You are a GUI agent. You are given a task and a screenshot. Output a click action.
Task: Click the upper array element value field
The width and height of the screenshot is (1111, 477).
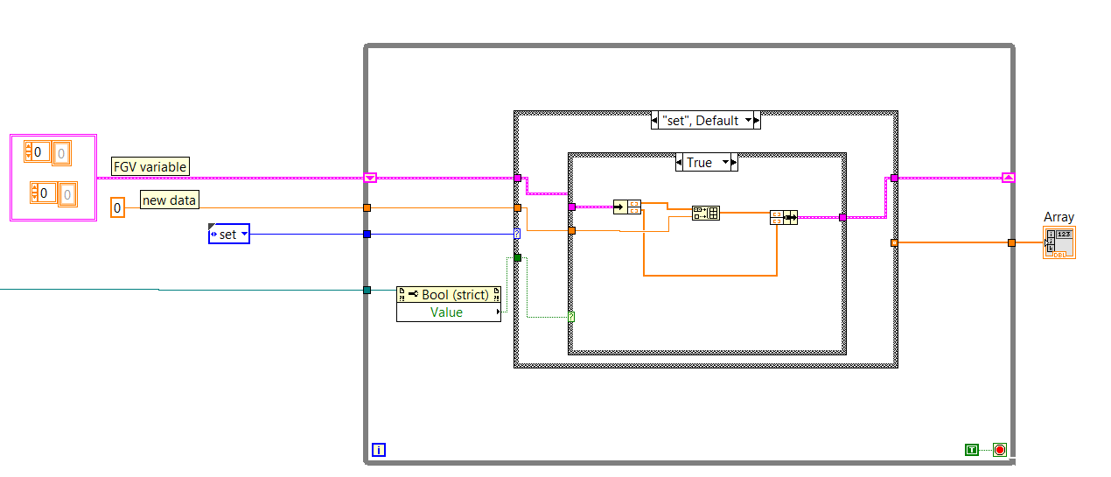[62, 153]
